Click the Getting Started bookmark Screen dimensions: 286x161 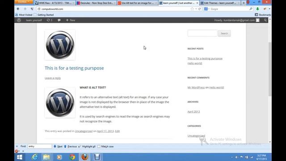click(44, 15)
